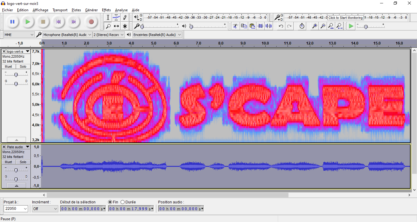
Task: Click the Trim audio icon
Action: tap(260, 26)
